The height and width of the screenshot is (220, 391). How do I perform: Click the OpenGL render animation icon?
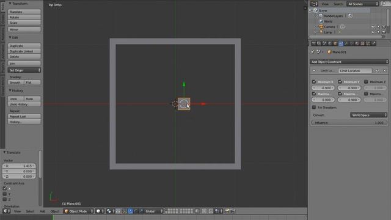233,211
